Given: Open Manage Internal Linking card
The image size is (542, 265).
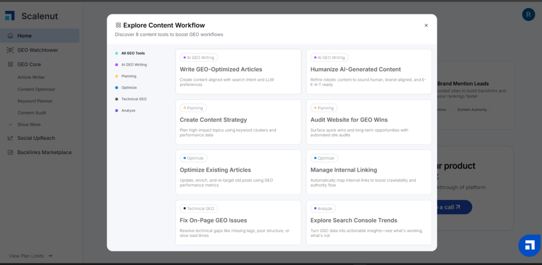Looking at the screenshot, I should 369,172.
